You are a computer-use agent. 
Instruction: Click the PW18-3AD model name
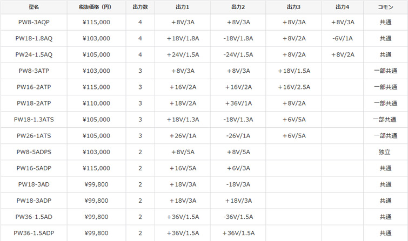34,184
